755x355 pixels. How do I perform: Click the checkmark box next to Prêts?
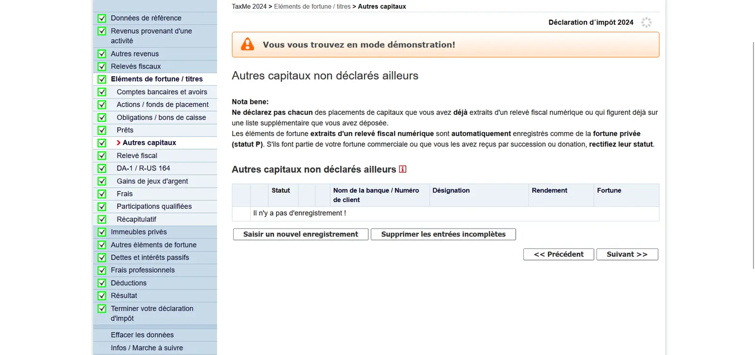pyautogui.click(x=102, y=130)
